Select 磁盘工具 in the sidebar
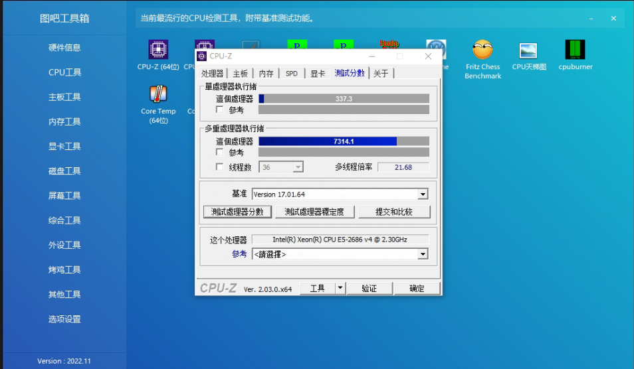634x369 pixels. point(64,171)
